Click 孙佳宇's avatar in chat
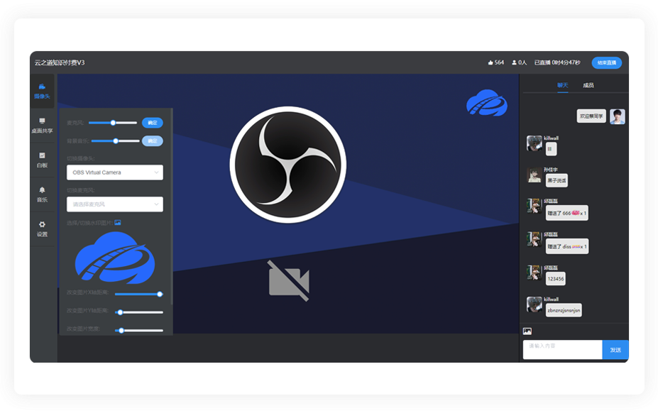 [x=534, y=175]
